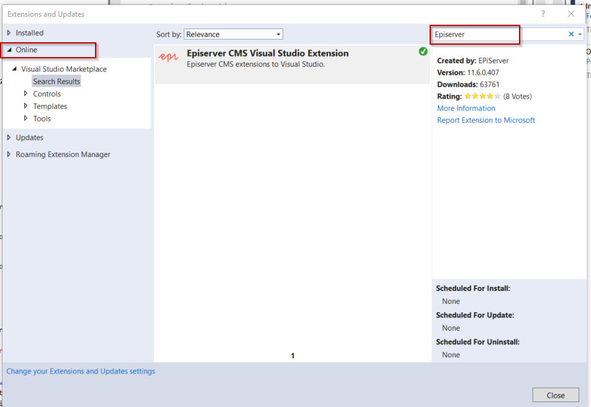Click the Scheduled For Install label

pos(473,288)
